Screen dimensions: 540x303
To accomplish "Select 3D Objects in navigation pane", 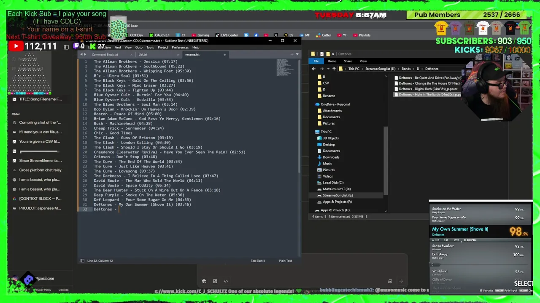I will click(331, 138).
